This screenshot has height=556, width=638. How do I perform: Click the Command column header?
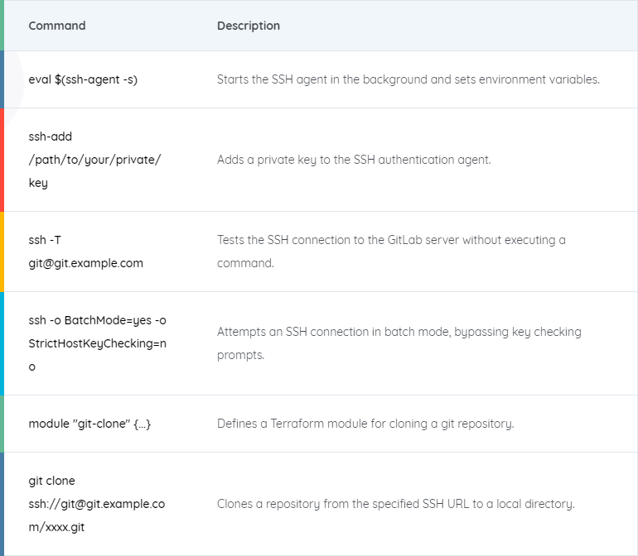pyautogui.click(x=57, y=26)
